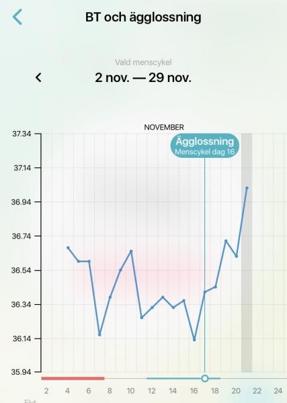Tap the x-axis label 22

[257, 391]
